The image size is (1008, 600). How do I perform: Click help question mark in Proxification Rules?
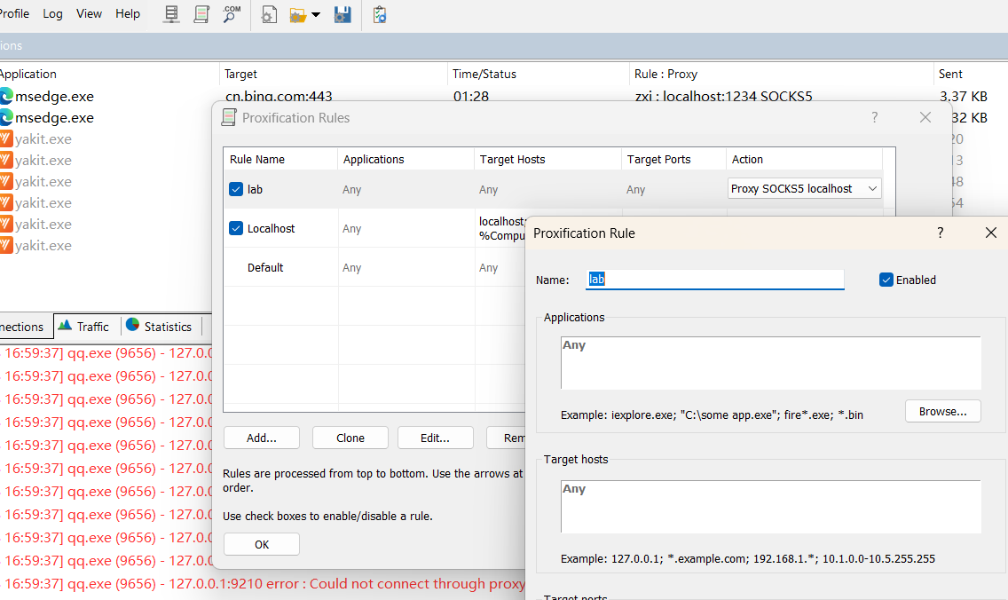pyautogui.click(x=874, y=117)
